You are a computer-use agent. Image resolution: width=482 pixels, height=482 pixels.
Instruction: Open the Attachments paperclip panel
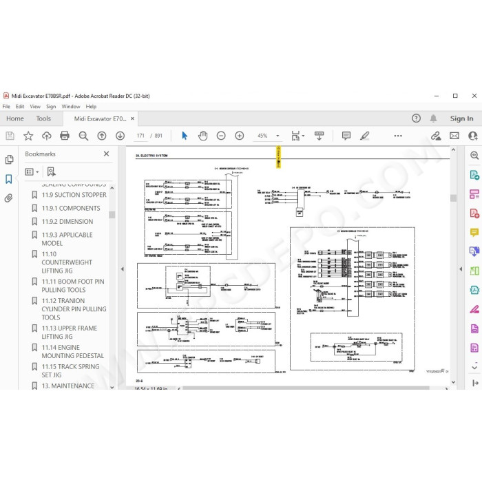click(x=8, y=198)
